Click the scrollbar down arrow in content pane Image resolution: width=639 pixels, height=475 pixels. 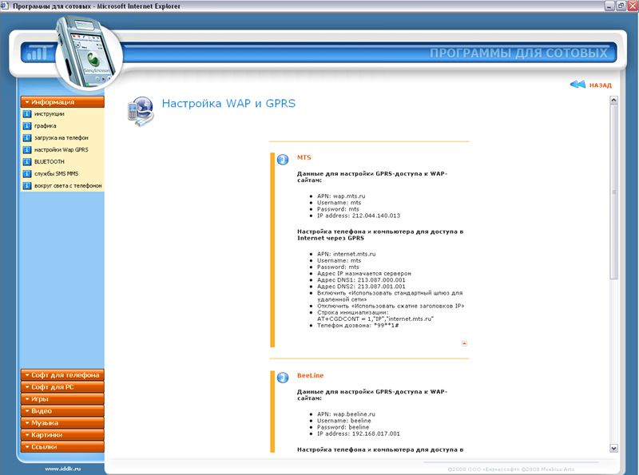click(613, 448)
